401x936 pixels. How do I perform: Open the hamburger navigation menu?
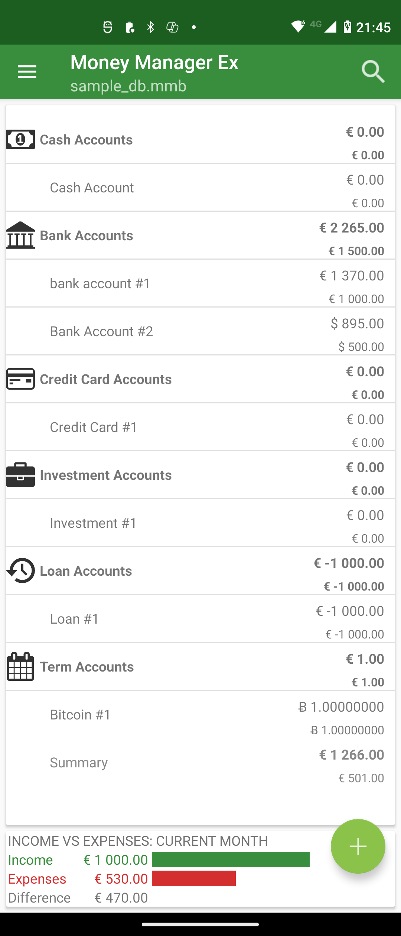click(x=27, y=72)
